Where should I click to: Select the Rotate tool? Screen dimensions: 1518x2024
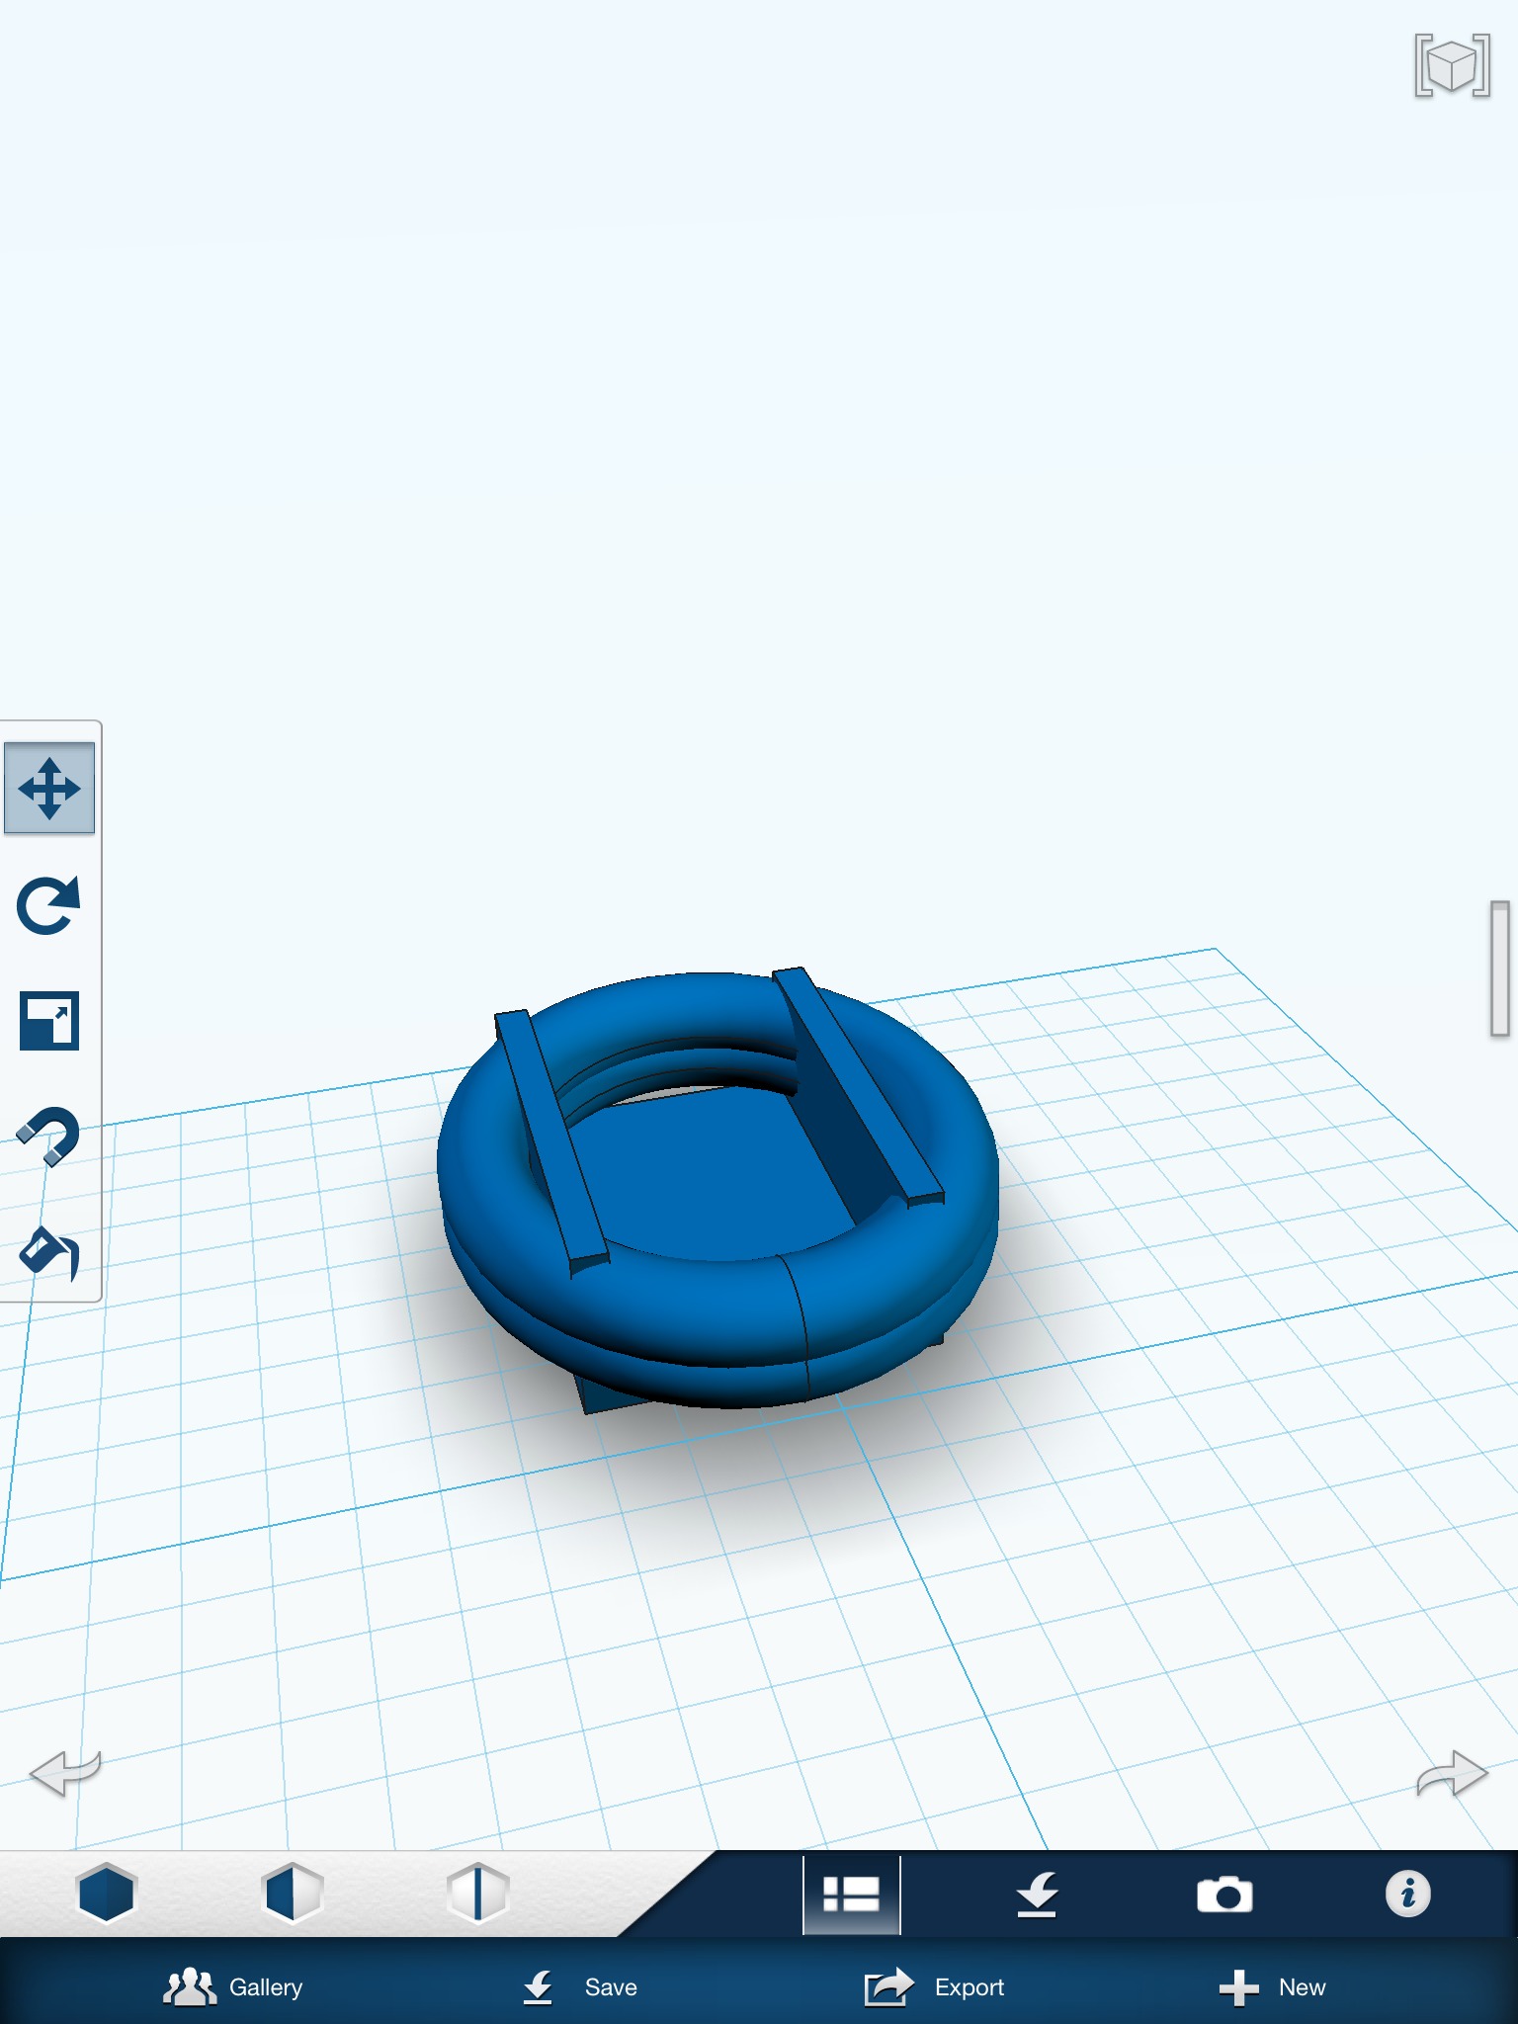(49, 904)
